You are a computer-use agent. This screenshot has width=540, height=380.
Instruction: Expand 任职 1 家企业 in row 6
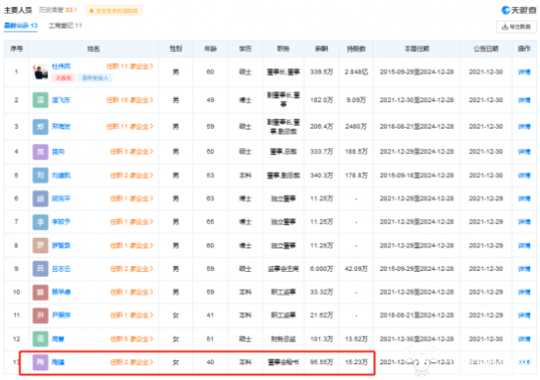[x=132, y=198]
